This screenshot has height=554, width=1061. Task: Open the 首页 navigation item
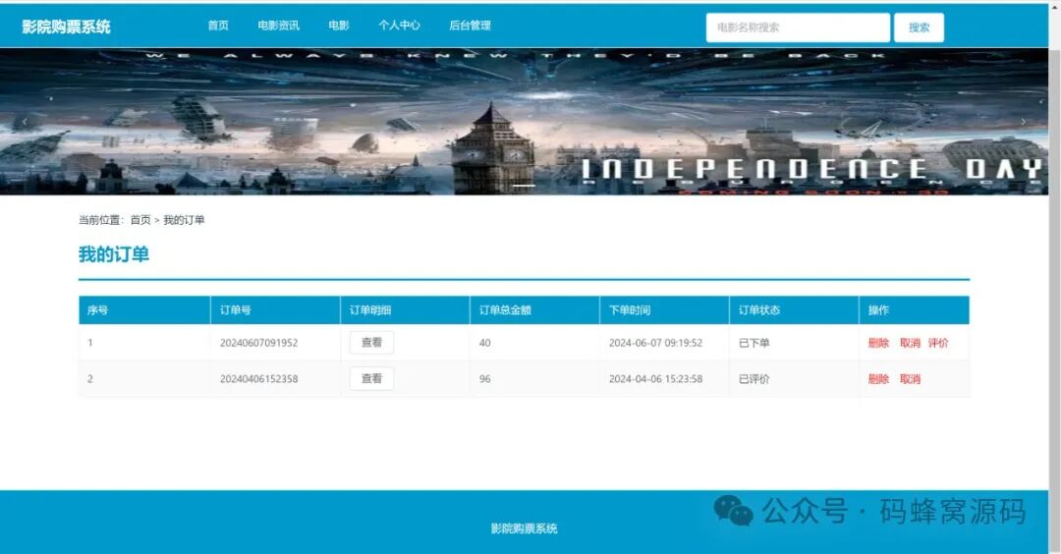(x=218, y=26)
